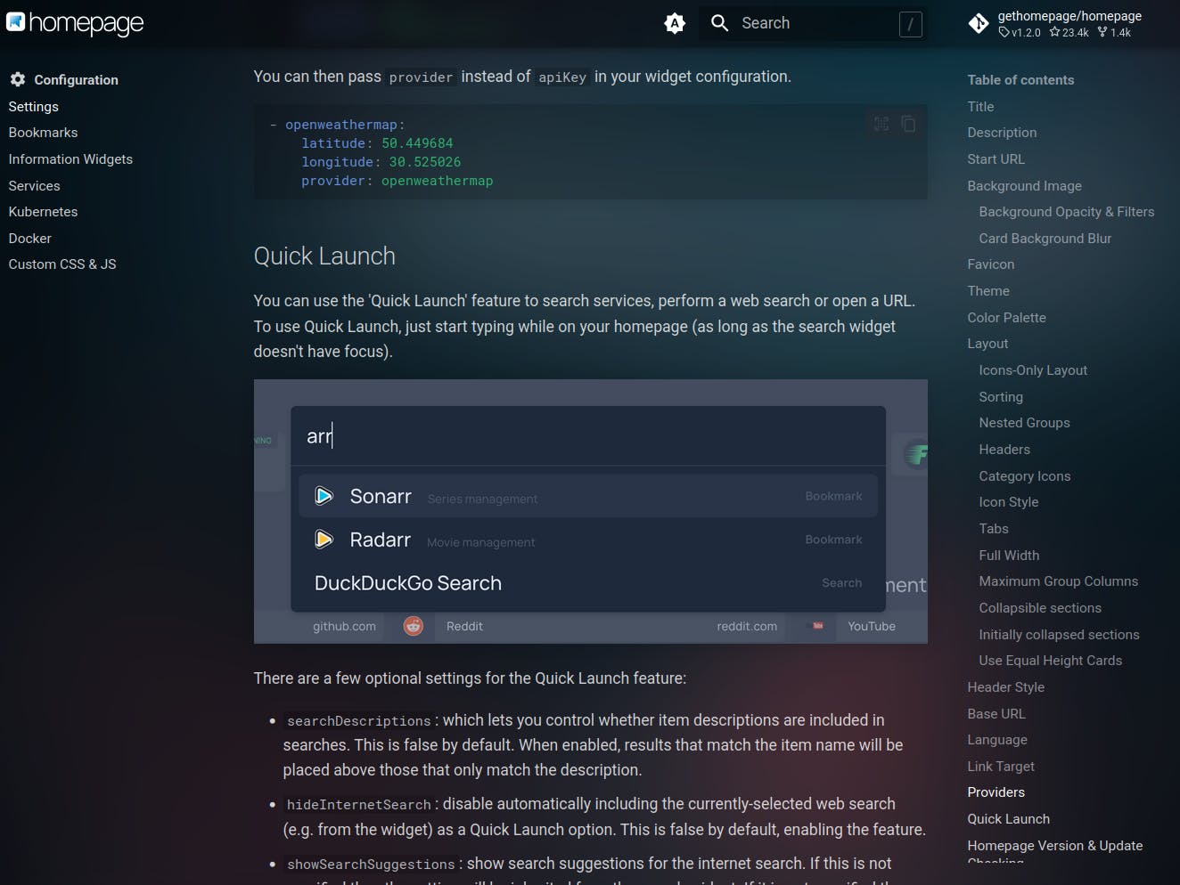
Task: Jump to Language section
Action: click(997, 740)
